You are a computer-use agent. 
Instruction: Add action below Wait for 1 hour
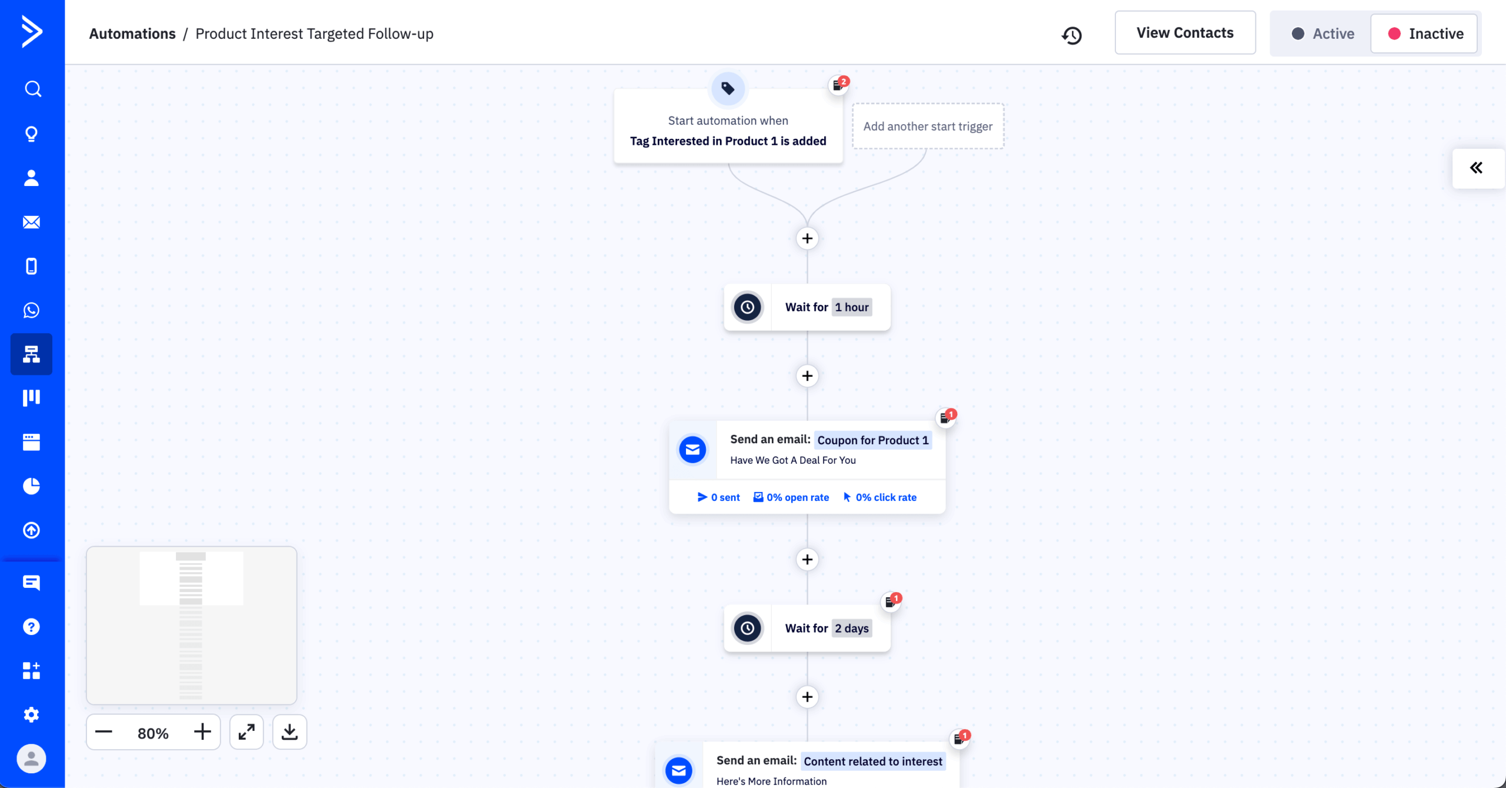(807, 375)
